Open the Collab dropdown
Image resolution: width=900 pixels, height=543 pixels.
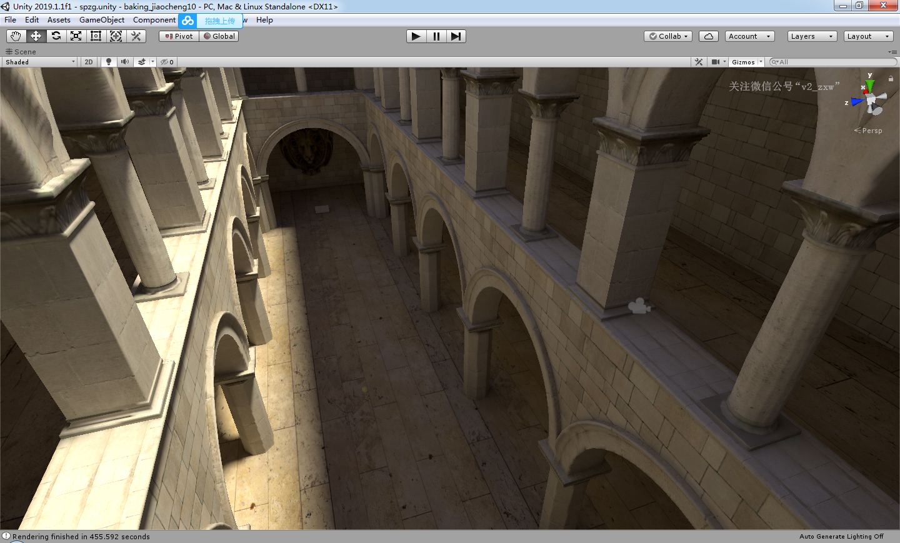pos(668,36)
